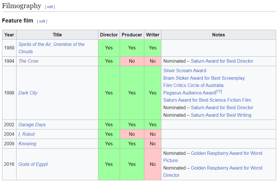This screenshot has width=279, height=182.
Task: Click Saturn Award for Best Writing link
Action: (221, 115)
